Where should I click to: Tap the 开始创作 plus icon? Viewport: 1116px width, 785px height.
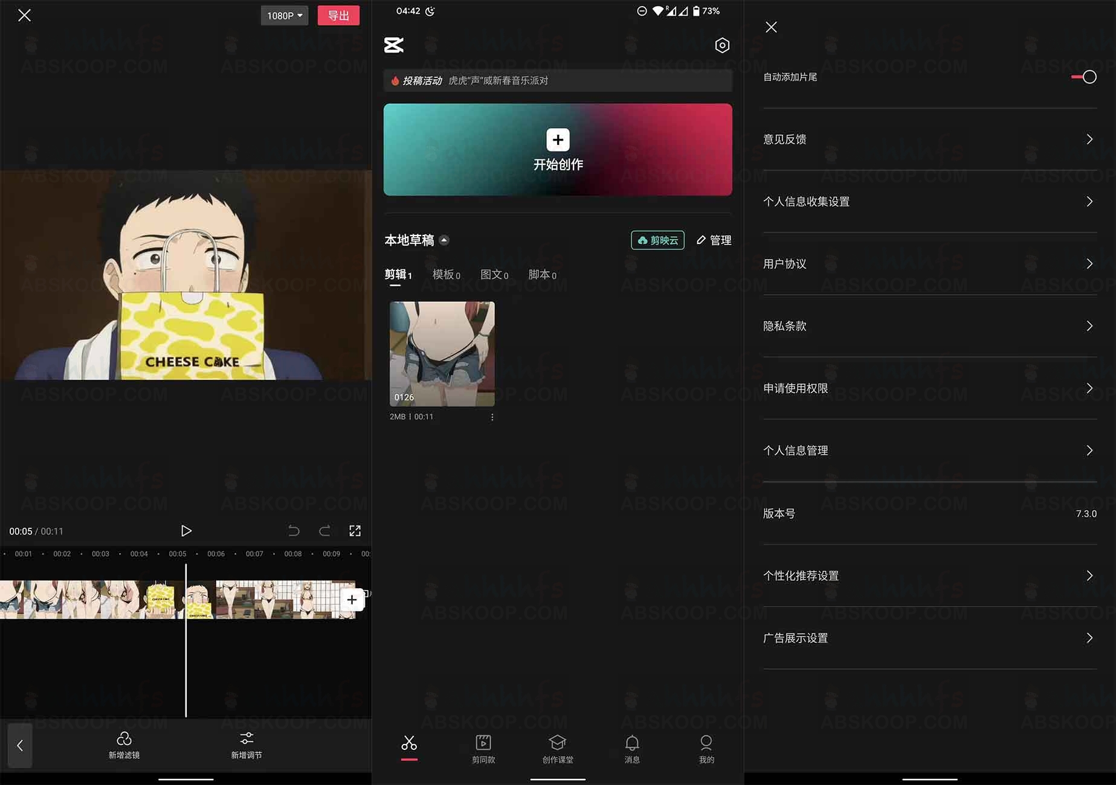[558, 140]
